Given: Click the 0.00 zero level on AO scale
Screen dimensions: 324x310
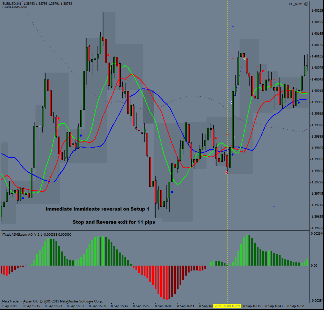Looking at the screenshot, I should (x=314, y=266).
